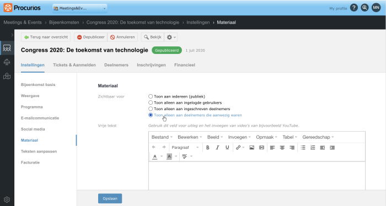Open the meetings audience icon in sidebar

(x=7, y=48)
